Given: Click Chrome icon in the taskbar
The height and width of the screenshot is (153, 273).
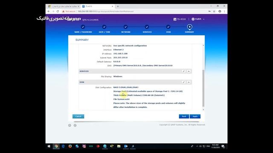Looking at the screenshot, I should [x=56, y=146].
